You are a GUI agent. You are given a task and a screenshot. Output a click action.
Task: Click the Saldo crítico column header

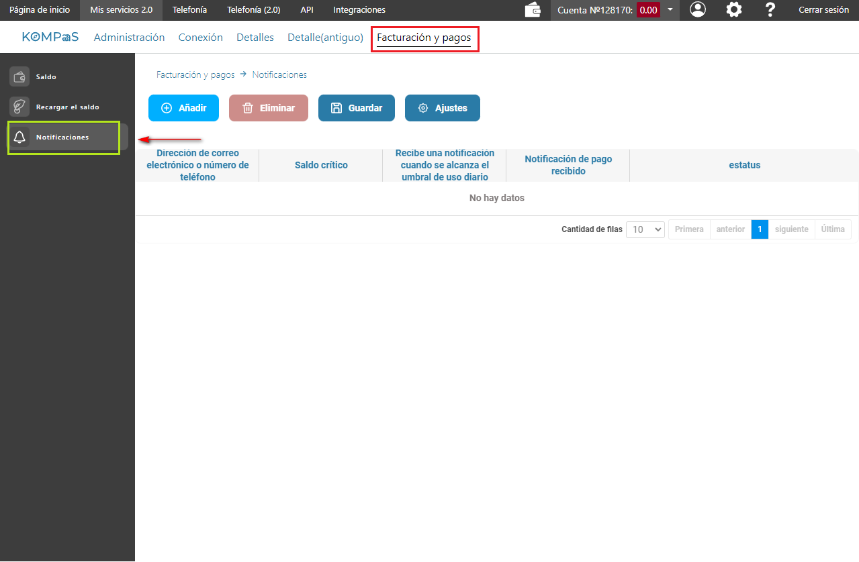tap(321, 165)
